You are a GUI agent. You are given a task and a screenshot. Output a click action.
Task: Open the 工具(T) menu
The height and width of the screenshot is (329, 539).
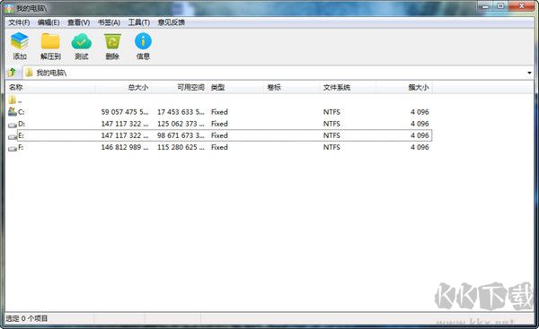139,22
